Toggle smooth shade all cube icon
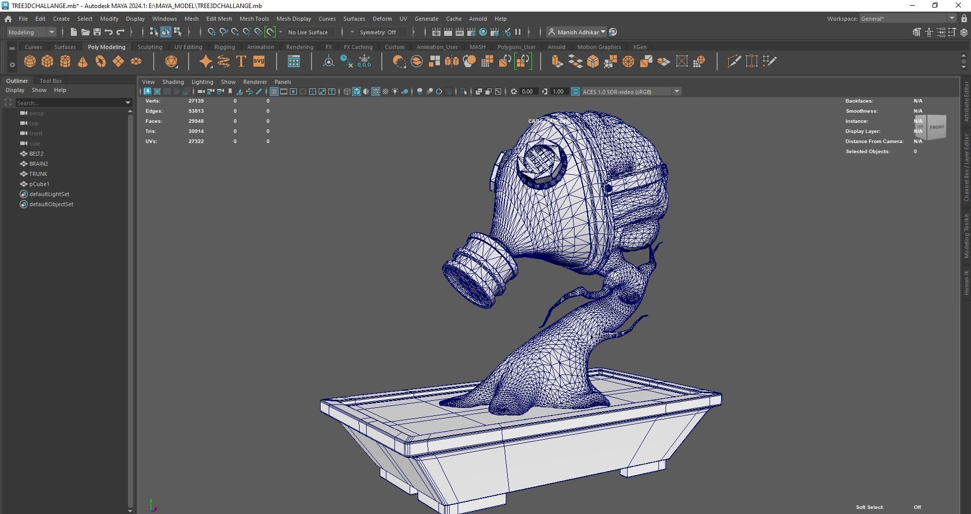Viewport: 971px width, 514px height. pyautogui.click(x=357, y=91)
